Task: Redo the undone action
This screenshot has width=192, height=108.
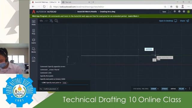Action: coord(46,21)
